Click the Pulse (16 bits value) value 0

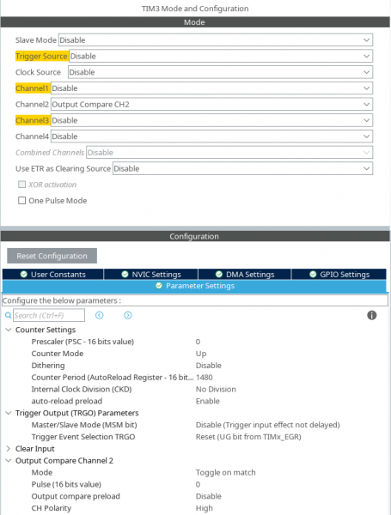click(x=198, y=484)
